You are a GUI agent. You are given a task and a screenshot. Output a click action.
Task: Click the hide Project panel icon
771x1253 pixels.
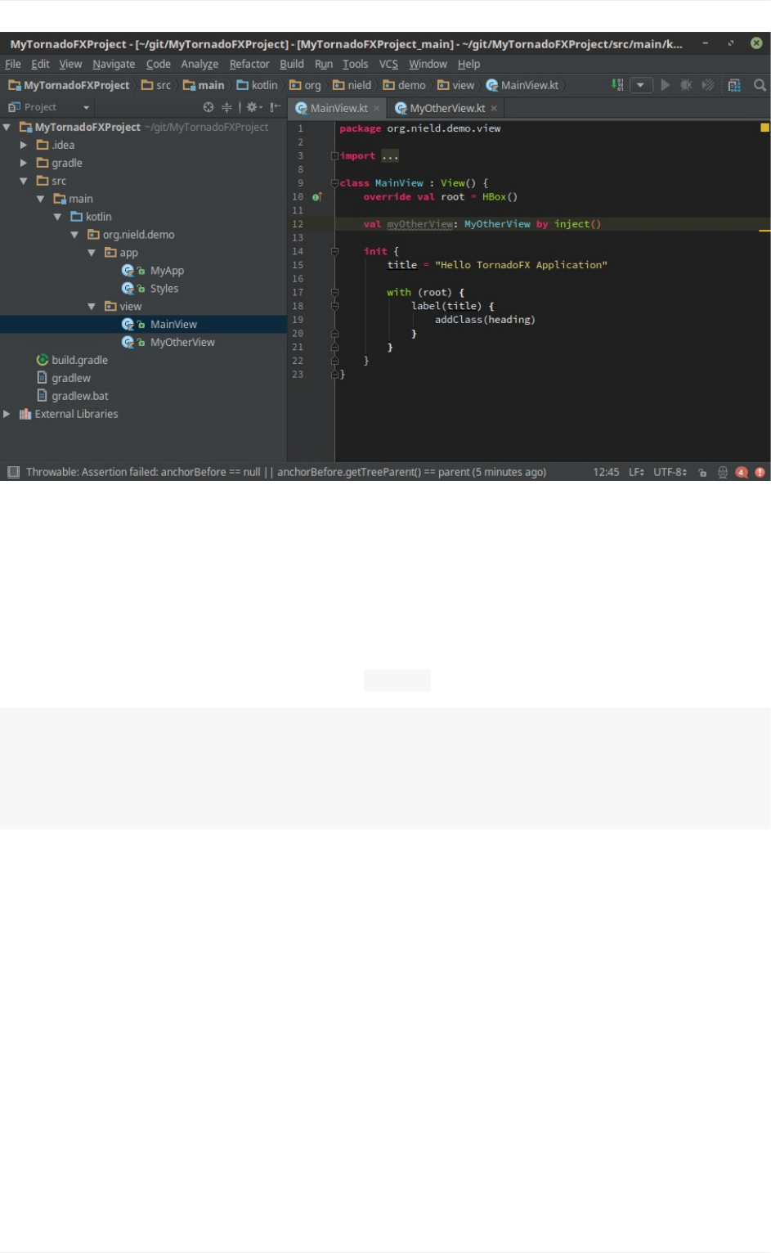(276, 107)
